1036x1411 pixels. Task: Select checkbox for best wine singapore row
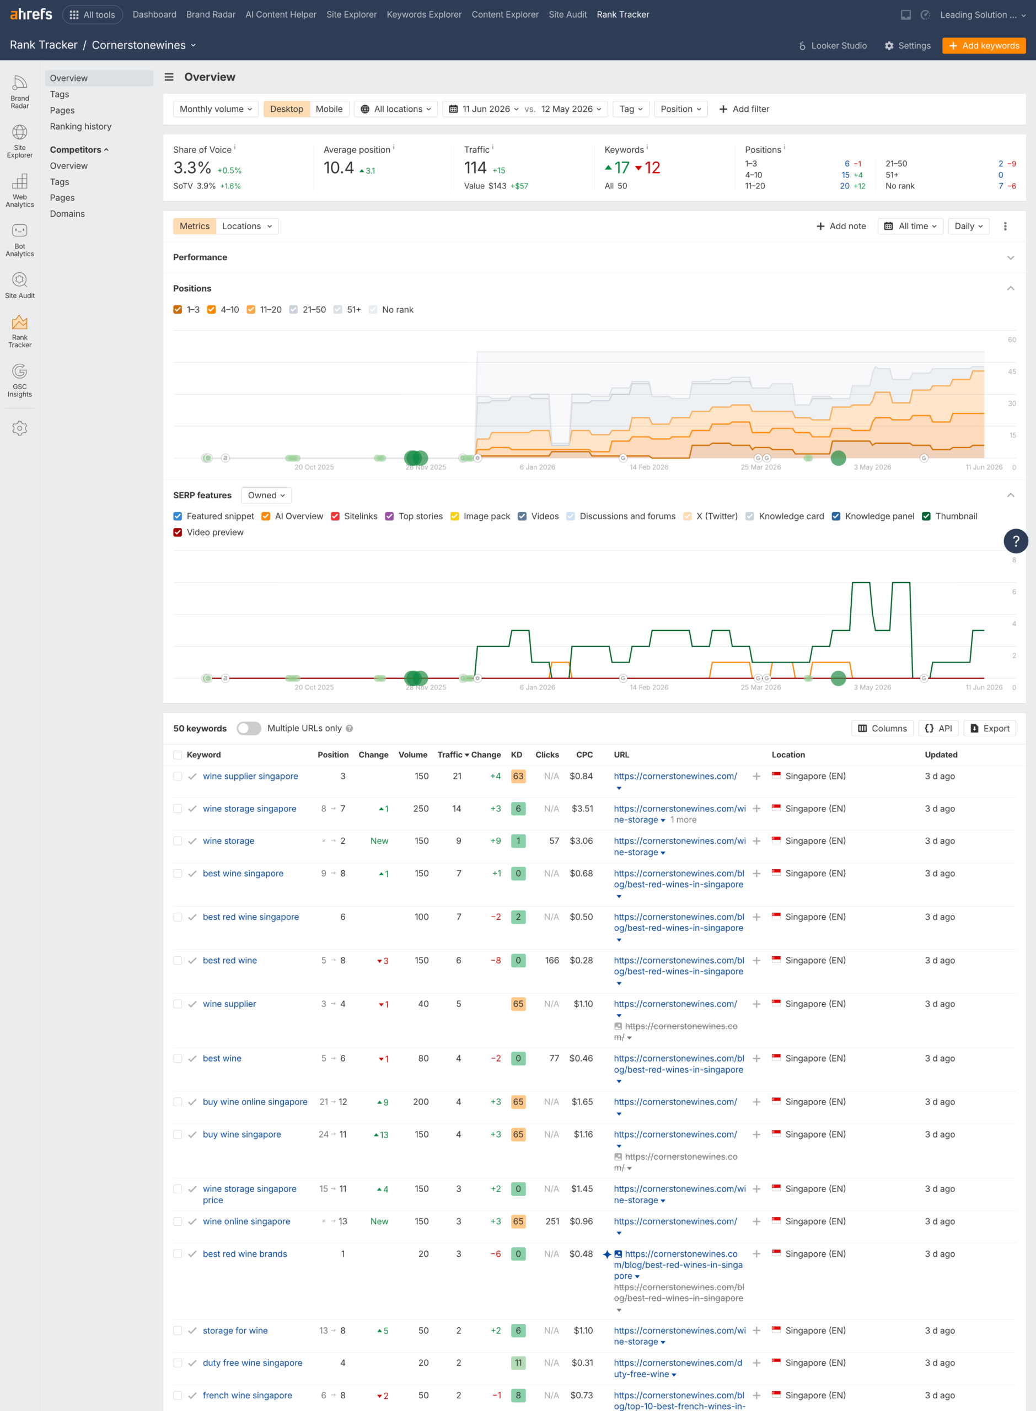178,874
